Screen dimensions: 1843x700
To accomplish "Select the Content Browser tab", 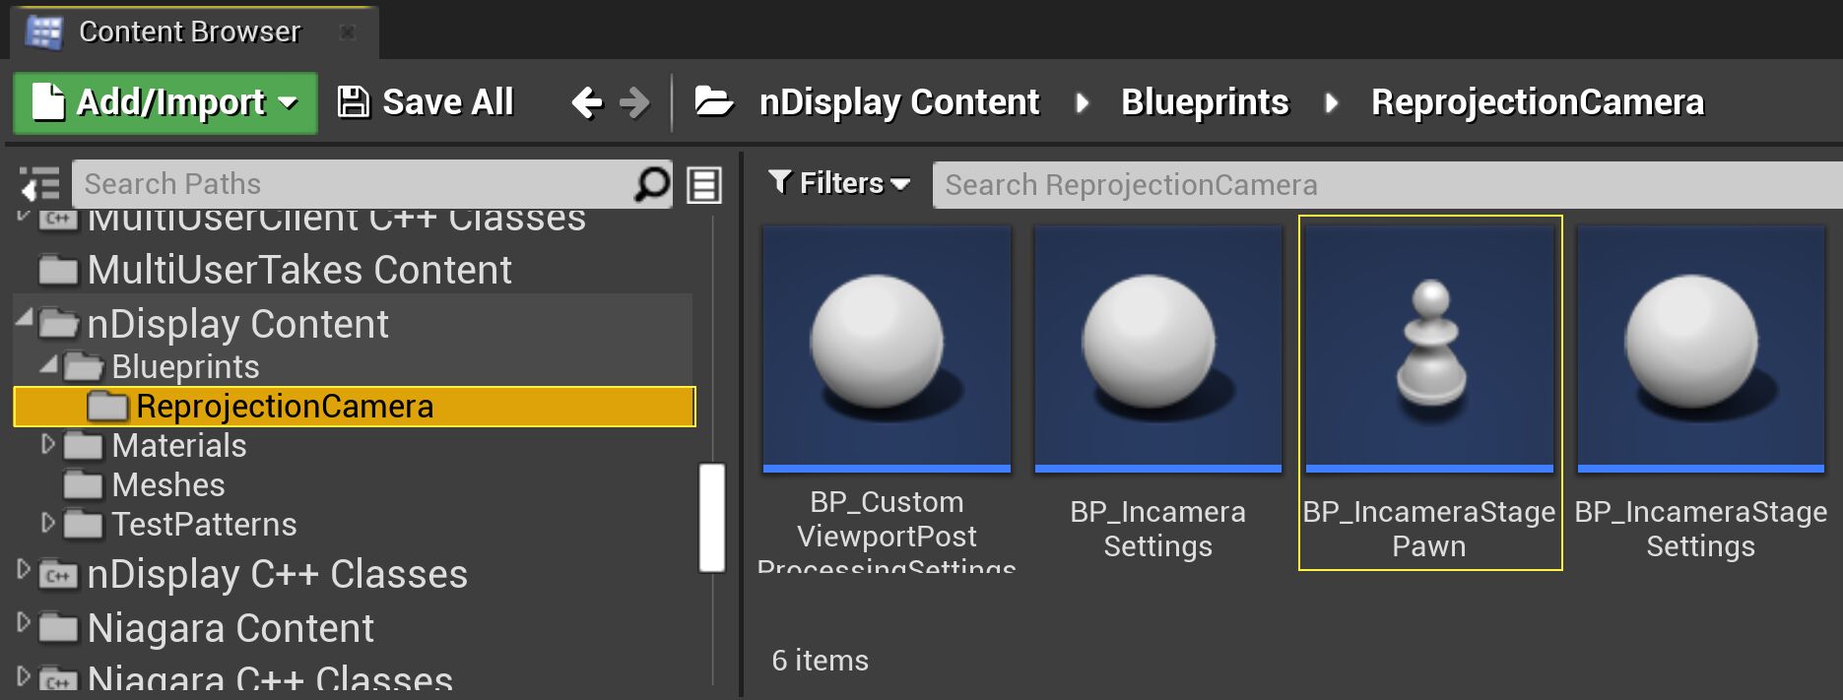I will tap(189, 32).
